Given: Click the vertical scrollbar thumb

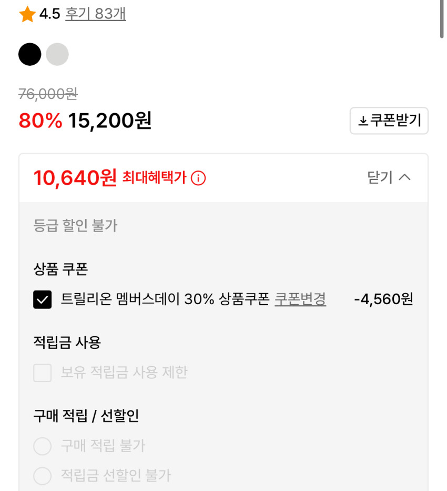Looking at the screenshot, I should tap(442, 18).
